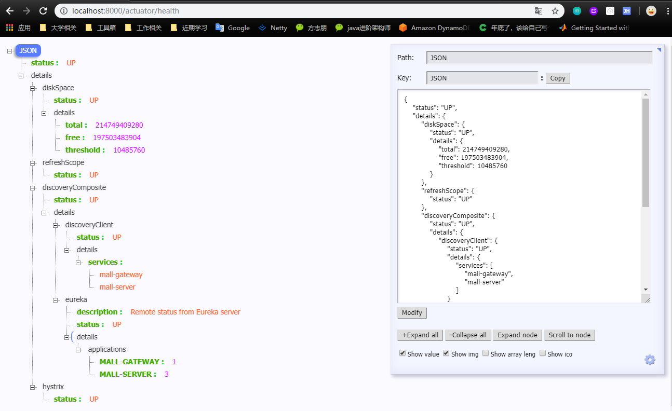The width and height of the screenshot is (672, 411).
Task: Enable the Show ico option
Action: pyautogui.click(x=542, y=353)
